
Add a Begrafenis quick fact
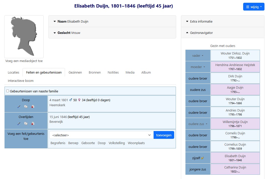point(58,143)
